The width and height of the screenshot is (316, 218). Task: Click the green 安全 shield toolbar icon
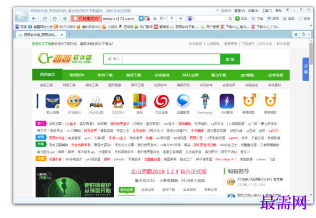coord(241,18)
